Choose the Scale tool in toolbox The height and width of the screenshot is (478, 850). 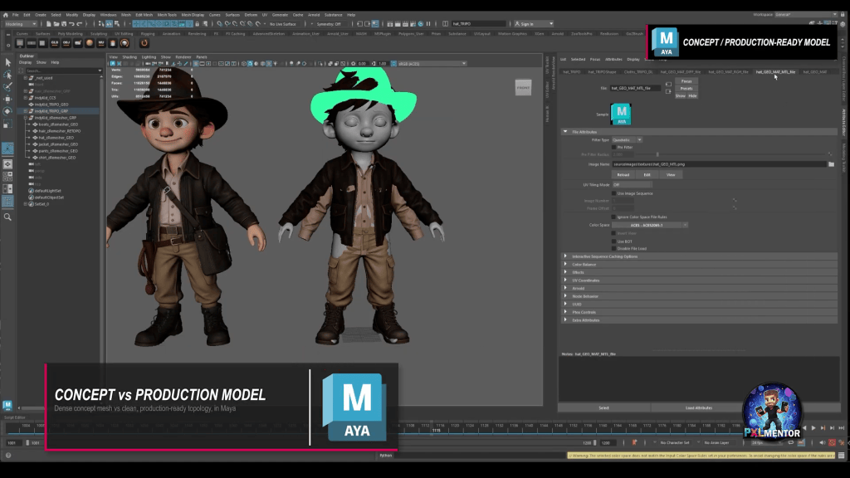coord(7,124)
